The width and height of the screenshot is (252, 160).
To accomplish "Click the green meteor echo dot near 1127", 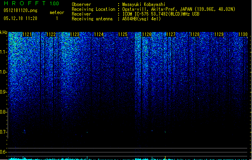I will [x=165, y=132].
